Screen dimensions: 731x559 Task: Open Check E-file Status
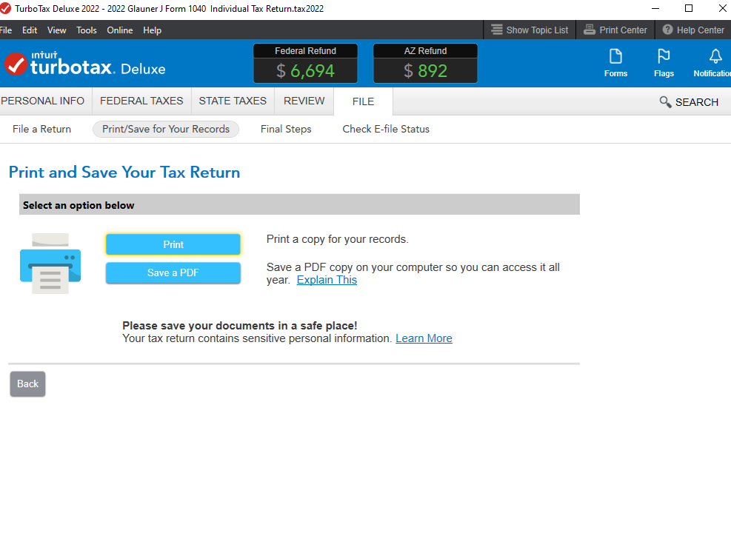coord(386,129)
